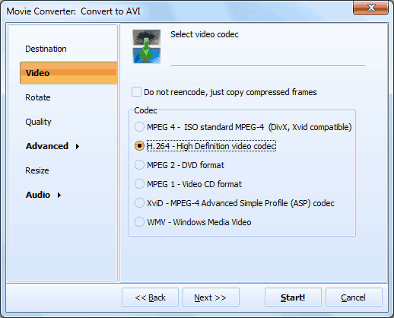Expand the Advanced section arrow
This screenshot has height=318, width=394.
point(78,146)
